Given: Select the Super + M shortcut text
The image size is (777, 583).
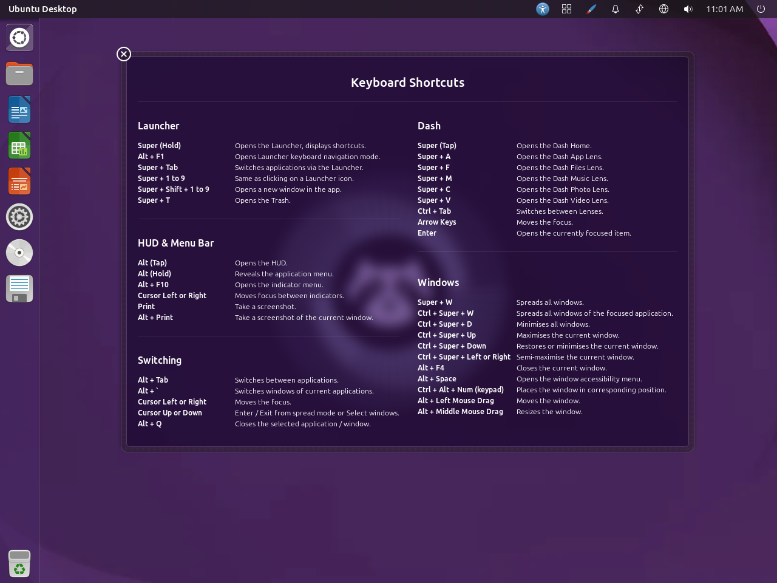Looking at the screenshot, I should pyautogui.click(x=435, y=179).
